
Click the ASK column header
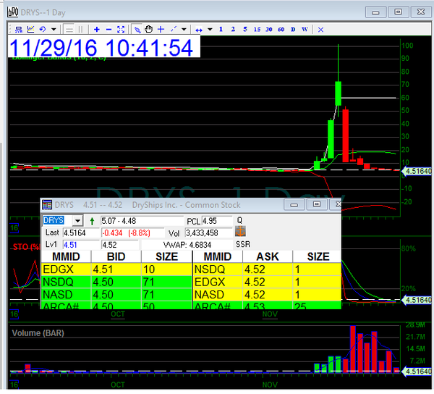(x=268, y=256)
